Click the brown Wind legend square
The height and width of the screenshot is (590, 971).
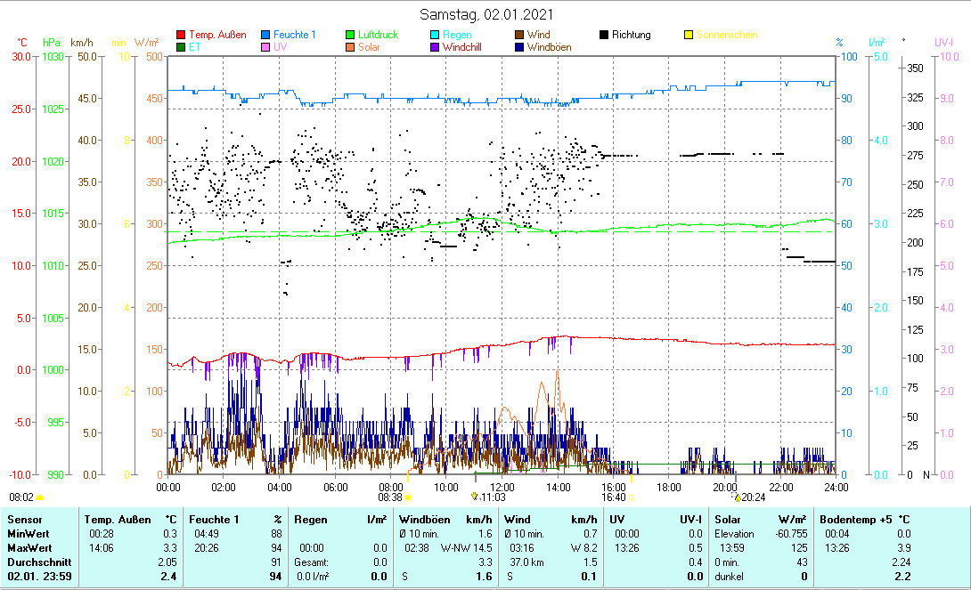(519, 36)
